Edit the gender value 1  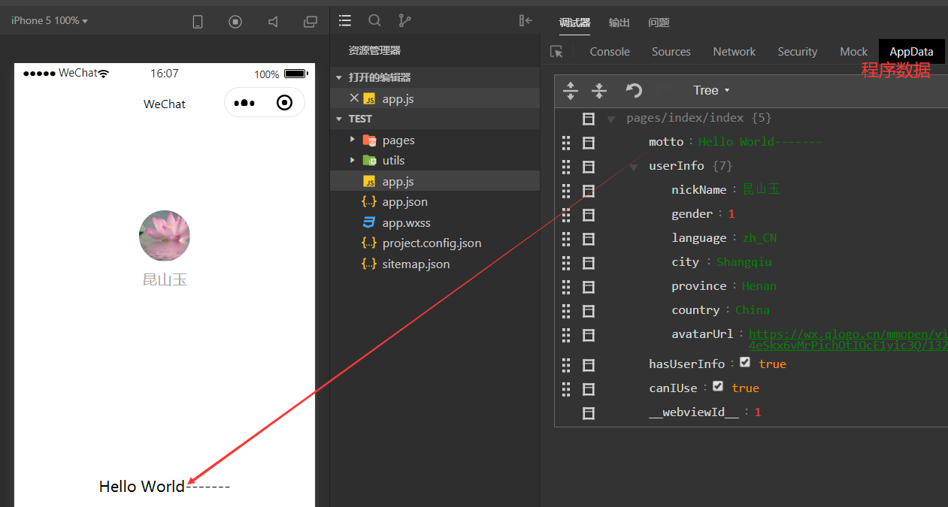(731, 213)
